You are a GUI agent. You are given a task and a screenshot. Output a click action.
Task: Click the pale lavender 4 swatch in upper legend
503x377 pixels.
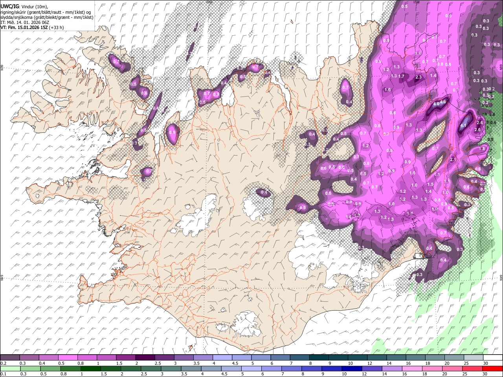tap(222, 358)
